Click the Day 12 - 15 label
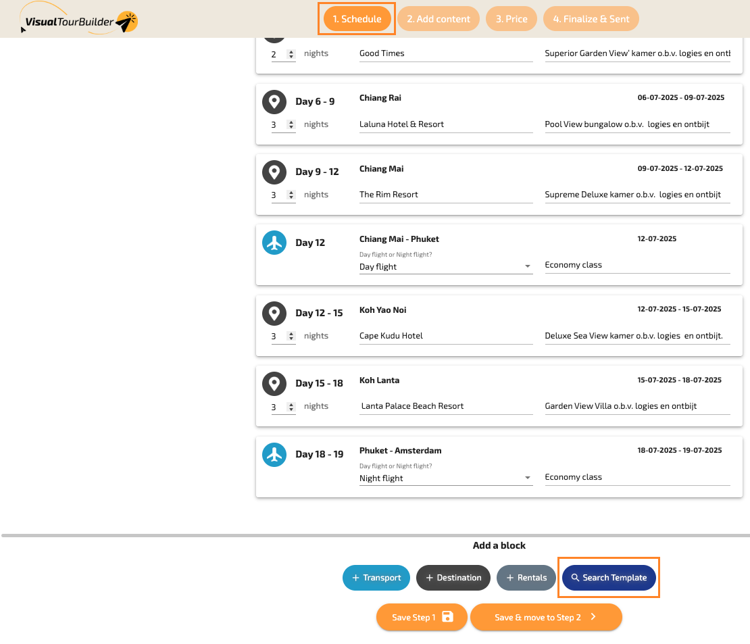 click(x=319, y=313)
